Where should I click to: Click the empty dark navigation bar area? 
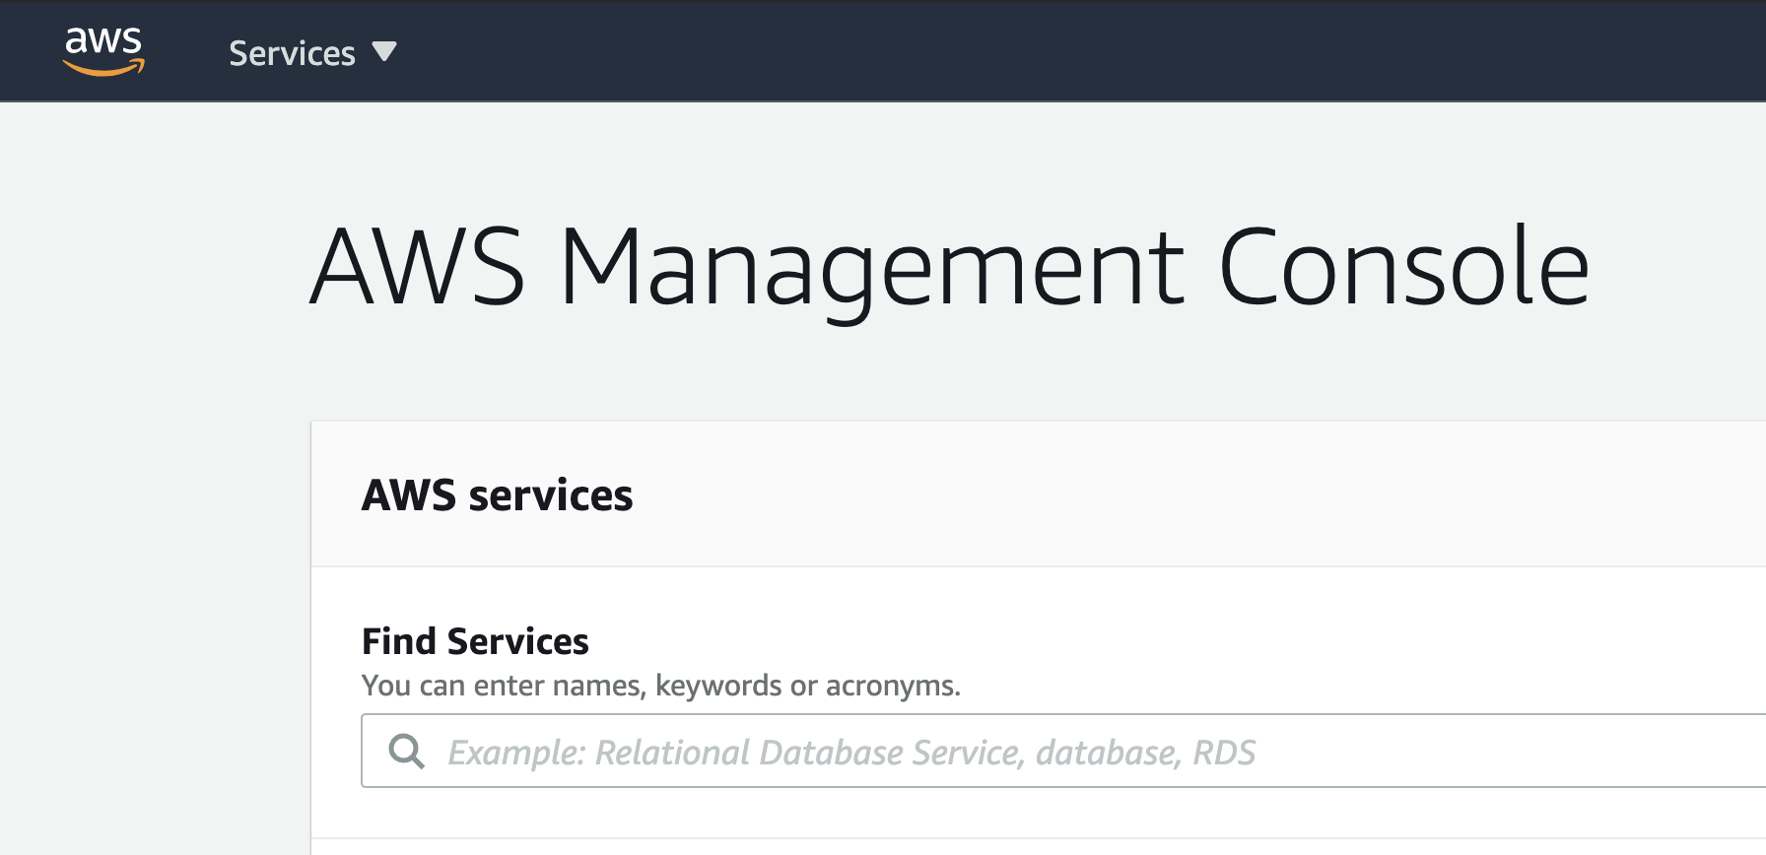pyautogui.click(x=1084, y=51)
